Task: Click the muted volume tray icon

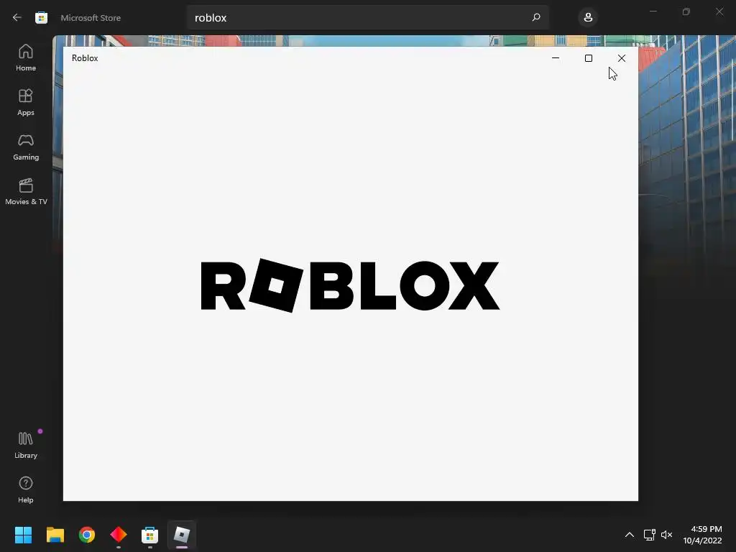Action: tap(666, 535)
